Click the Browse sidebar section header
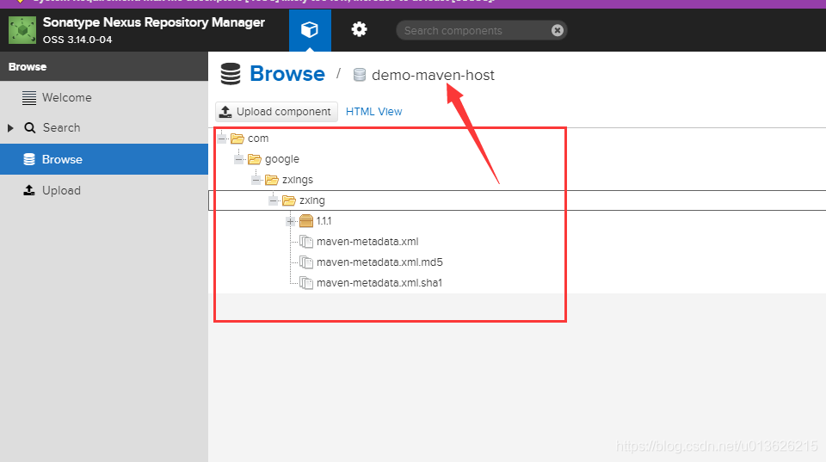 (104, 67)
